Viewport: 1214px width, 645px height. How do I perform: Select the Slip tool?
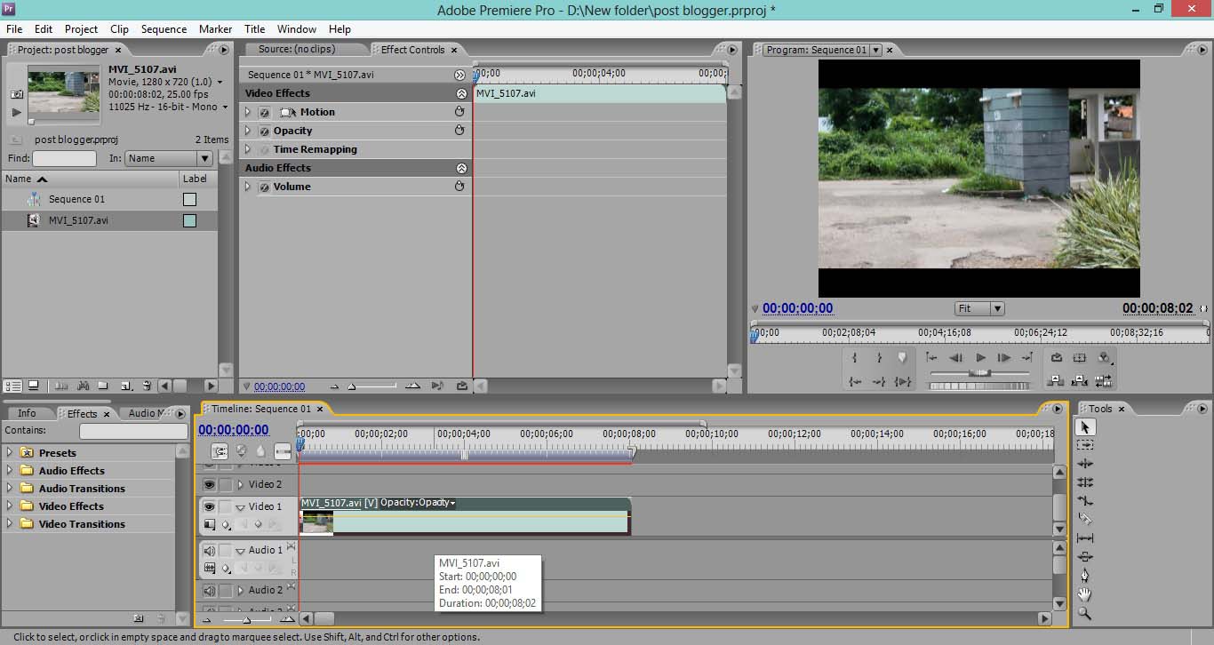click(1085, 538)
